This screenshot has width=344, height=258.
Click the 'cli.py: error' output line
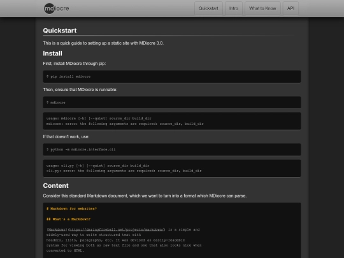[x=124, y=171]
